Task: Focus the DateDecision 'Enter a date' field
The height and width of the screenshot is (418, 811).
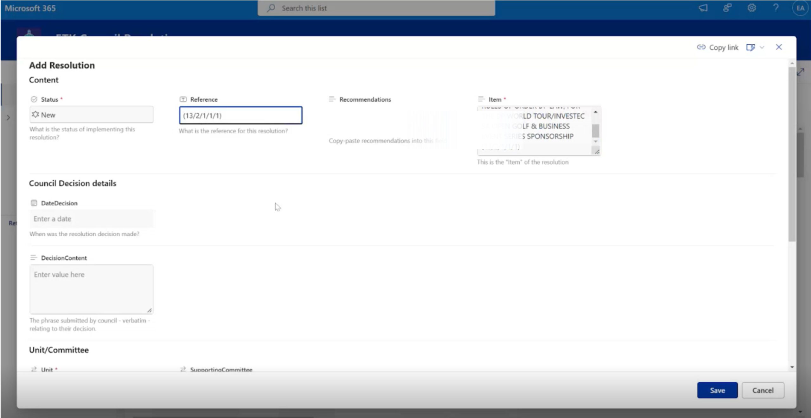Action: 92,219
